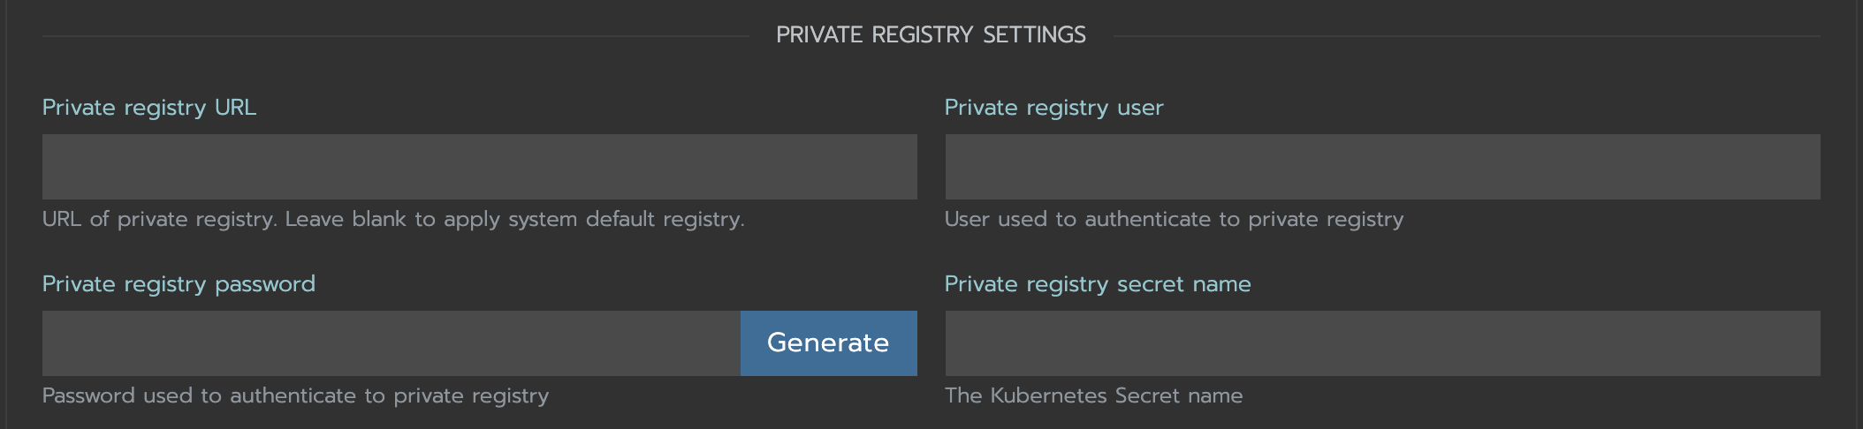Click the "URL of private registry." hint sentence

(x=159, y=219)
